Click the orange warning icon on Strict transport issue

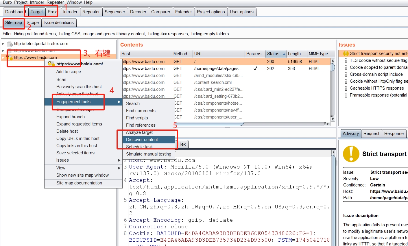[346, 53]
